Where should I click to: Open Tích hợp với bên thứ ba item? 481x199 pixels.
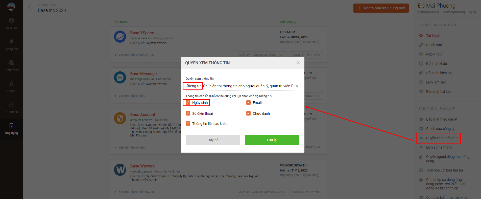click(444, 170)
